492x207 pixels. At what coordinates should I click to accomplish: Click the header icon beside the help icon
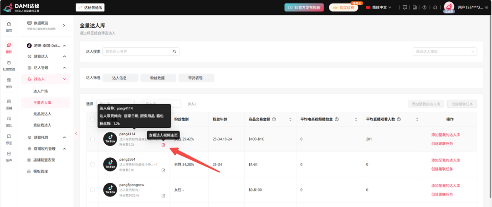[x=415, y=8]
